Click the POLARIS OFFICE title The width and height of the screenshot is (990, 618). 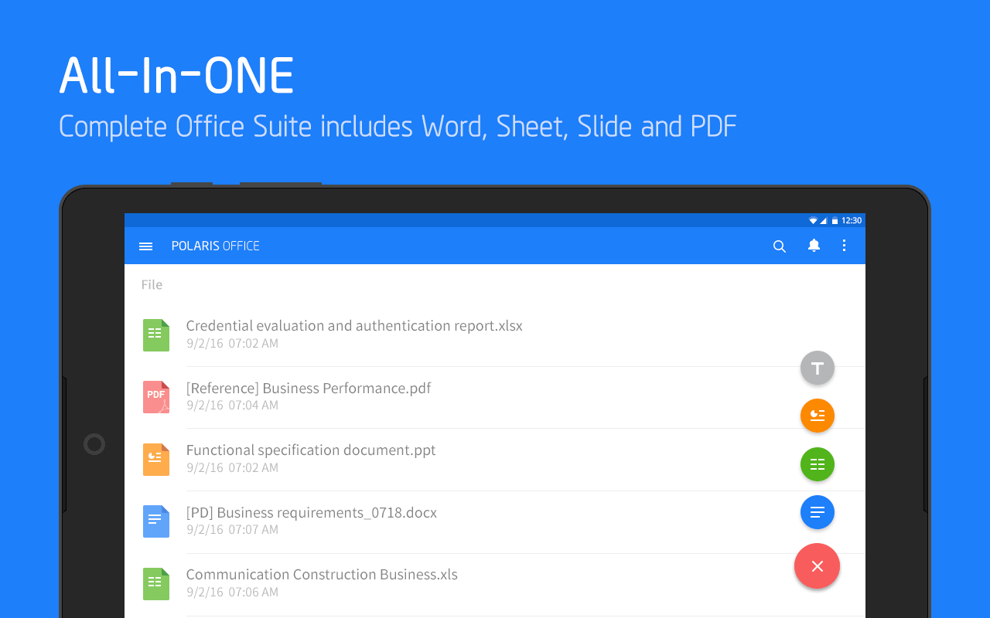pyautogui.click(x=216, y=246)
